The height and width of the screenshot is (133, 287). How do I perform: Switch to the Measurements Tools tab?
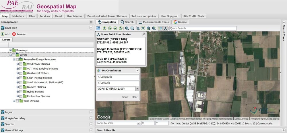click(x=154, y=22)
